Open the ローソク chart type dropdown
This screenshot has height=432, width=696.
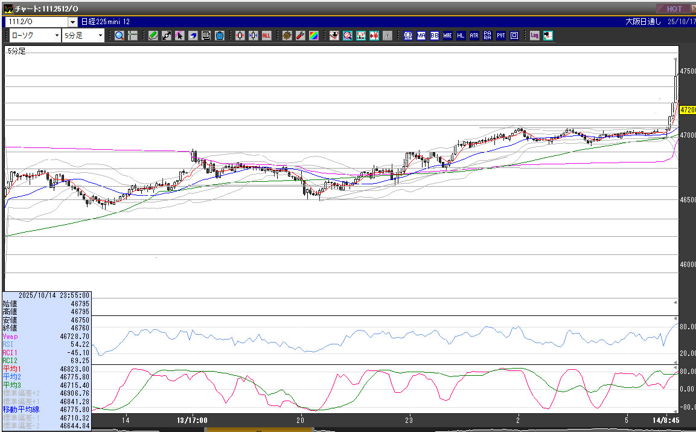click(x=35, y=36)
